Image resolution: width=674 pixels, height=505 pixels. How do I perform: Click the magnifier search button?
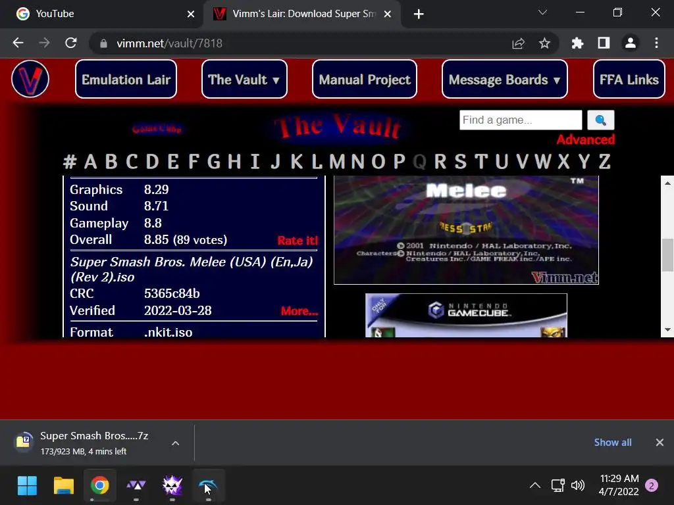click(x=600, y=120)
